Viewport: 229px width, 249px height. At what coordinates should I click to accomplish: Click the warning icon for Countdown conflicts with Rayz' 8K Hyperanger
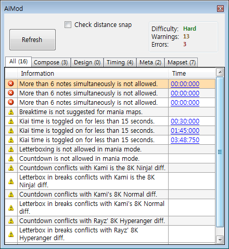[11, 221]
